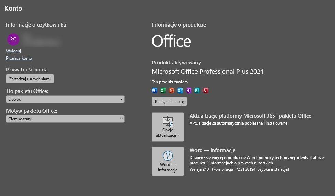Click the PG user avatar

tap(13, 39)
